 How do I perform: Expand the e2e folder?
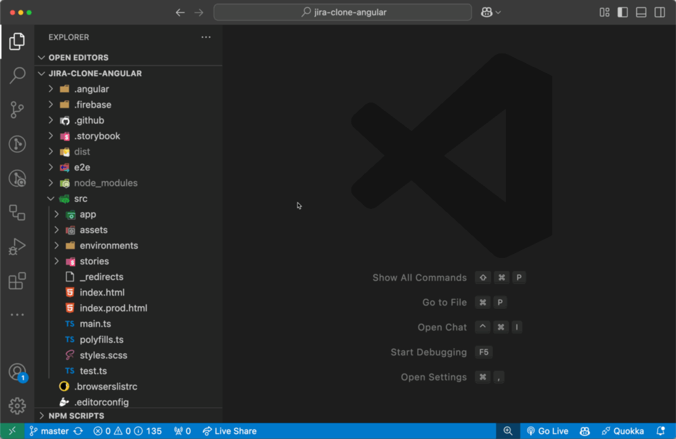point(128,167)
